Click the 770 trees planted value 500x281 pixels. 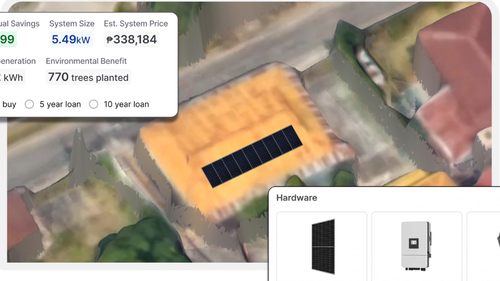(89, 77)
